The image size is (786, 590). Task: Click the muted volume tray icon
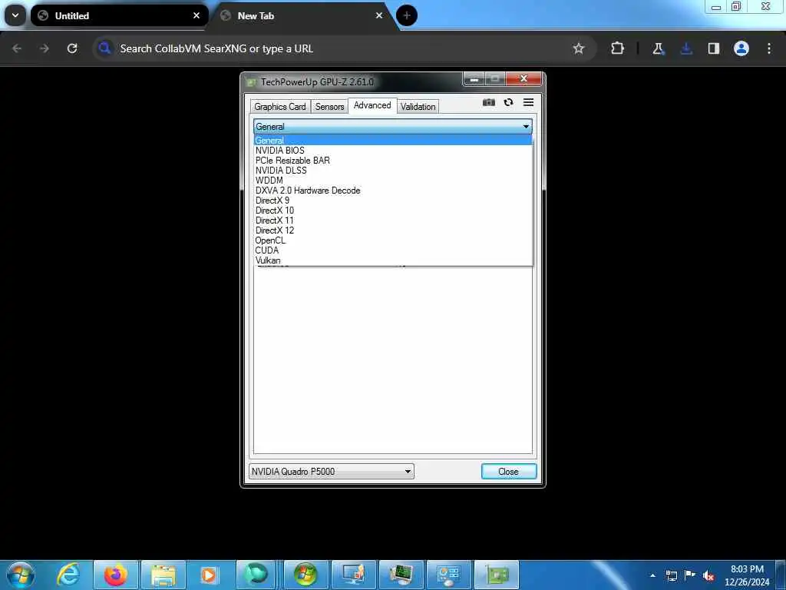click(708, 575)
